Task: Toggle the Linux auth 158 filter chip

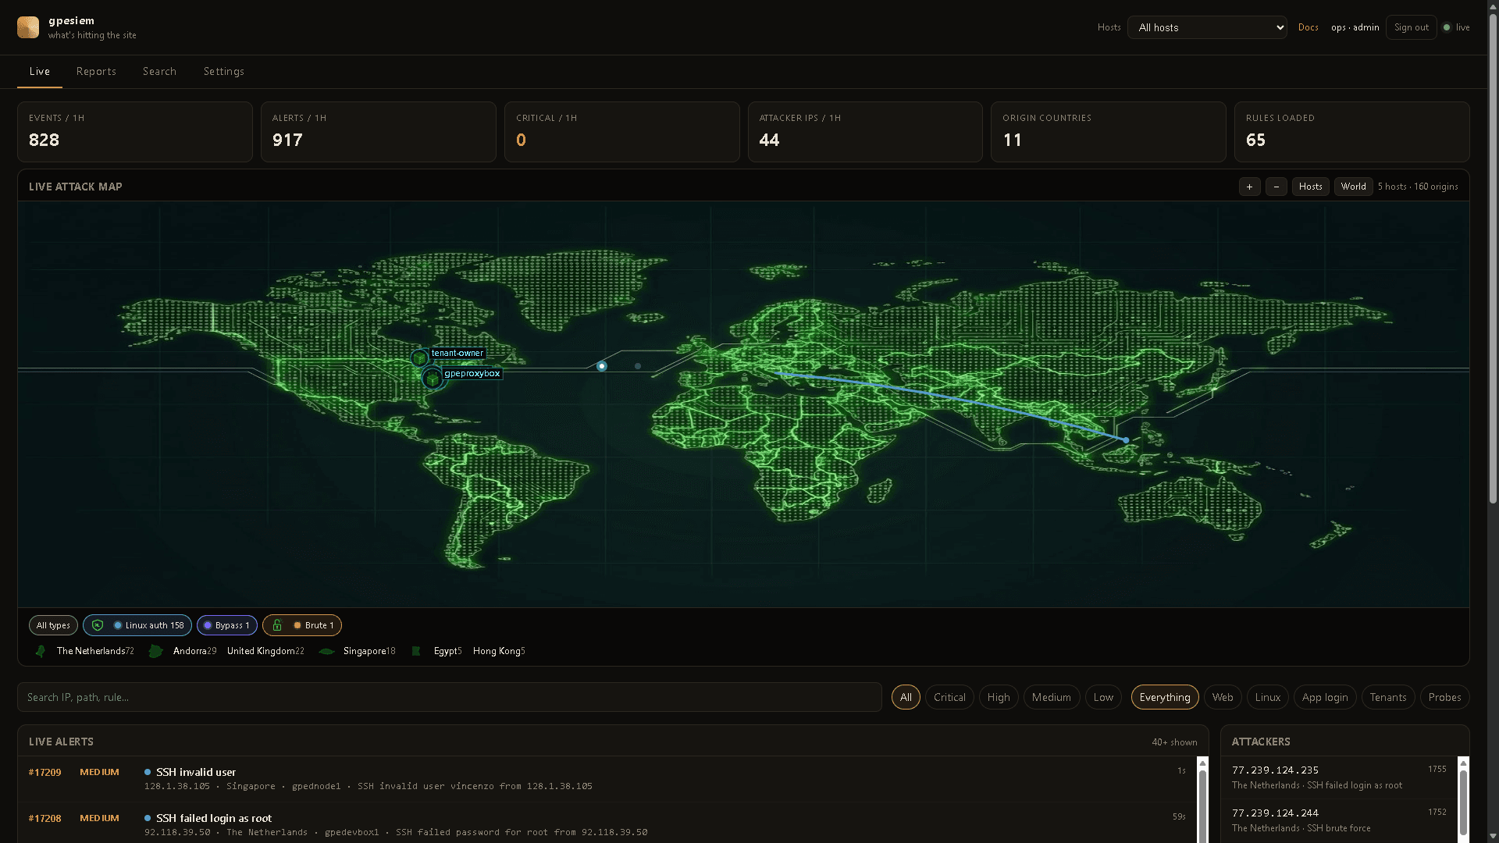Action: coord(137,625)
